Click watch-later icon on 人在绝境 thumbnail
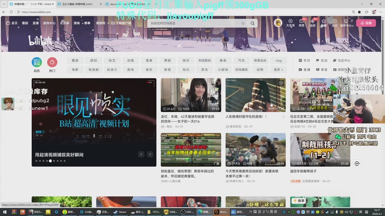 coord(281,83)
